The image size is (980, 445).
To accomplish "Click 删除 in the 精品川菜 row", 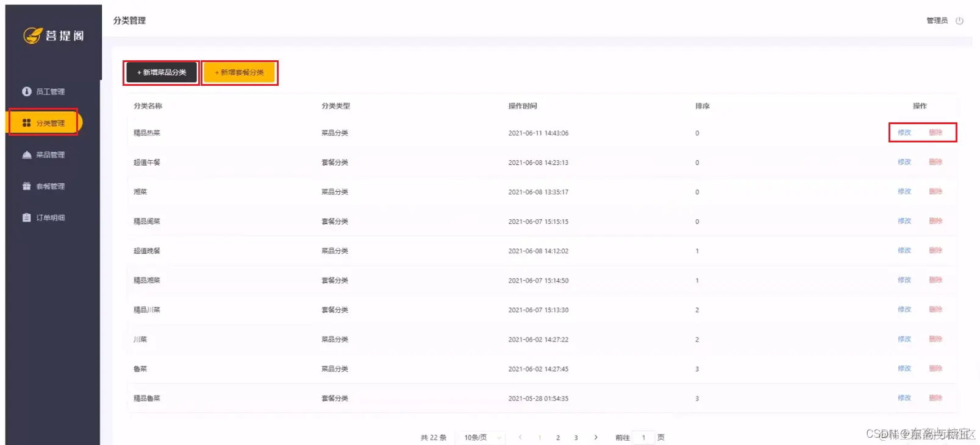I will pyautogui.click(x=935, y=309).
